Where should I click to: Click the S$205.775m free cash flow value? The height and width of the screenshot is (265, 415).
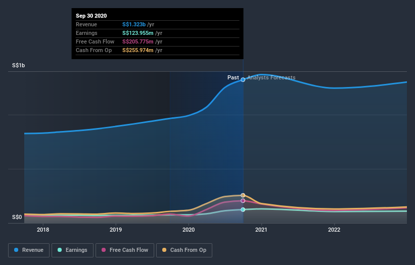[138, 41]
